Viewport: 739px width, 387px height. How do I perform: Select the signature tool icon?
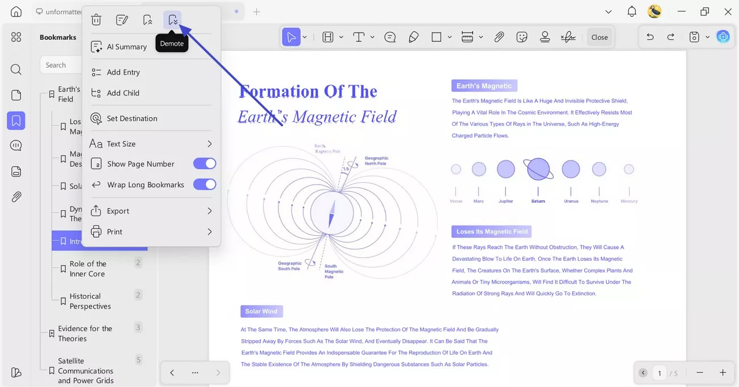click(x=567, y=37)
